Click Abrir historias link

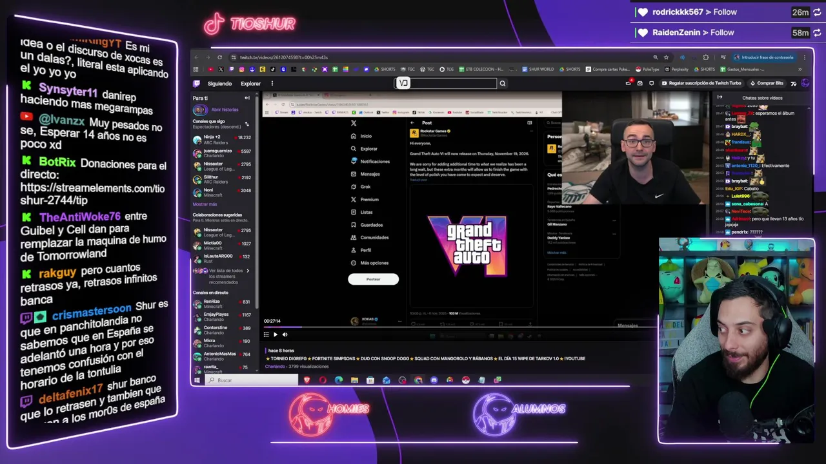pos(225,110)
